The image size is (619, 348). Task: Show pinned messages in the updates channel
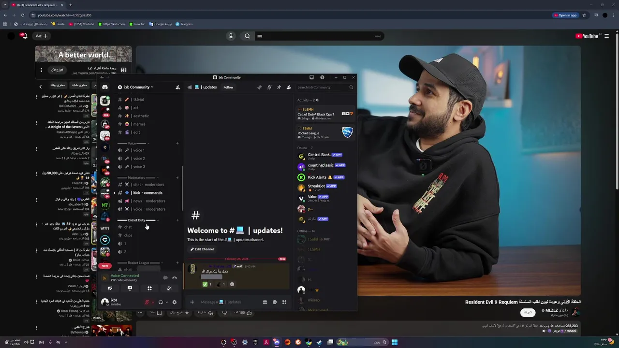coord(279,87)
